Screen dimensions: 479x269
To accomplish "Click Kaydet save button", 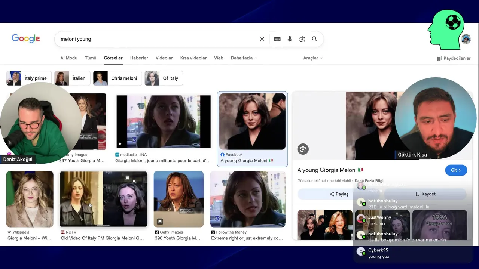I will coord(425,194).
